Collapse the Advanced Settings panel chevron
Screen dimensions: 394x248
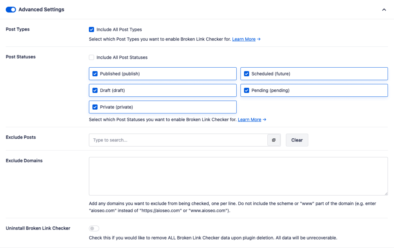click(x=384, y=10)
